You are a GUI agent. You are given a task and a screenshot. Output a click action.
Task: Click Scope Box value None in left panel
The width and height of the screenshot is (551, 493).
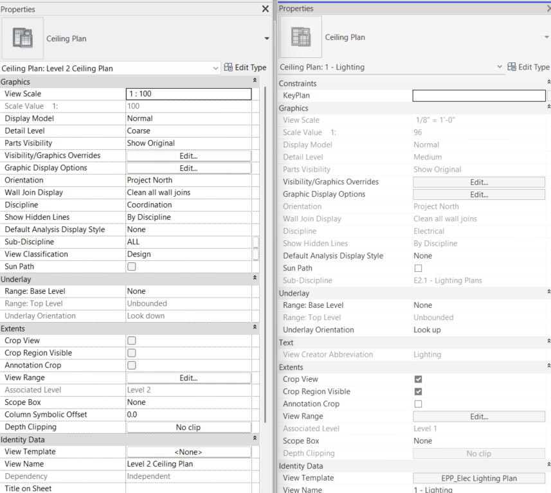[x=189, y=402]
